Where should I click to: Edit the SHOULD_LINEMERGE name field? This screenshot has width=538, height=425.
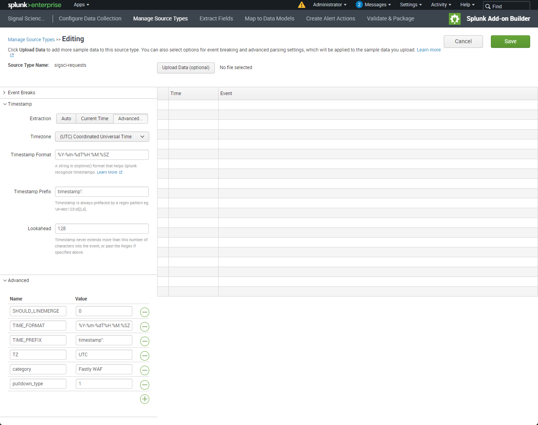coord(38,311)
